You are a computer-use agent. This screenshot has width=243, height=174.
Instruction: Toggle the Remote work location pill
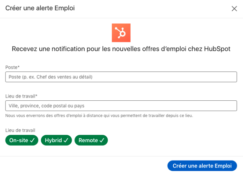tap(91, 140)
